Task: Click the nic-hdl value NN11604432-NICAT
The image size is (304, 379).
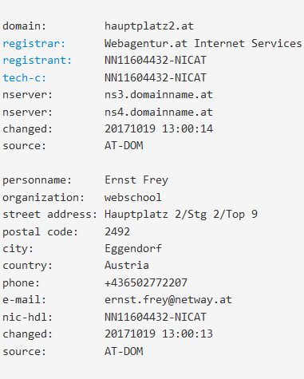Action: pyautogui.click(x=156, y=317)
